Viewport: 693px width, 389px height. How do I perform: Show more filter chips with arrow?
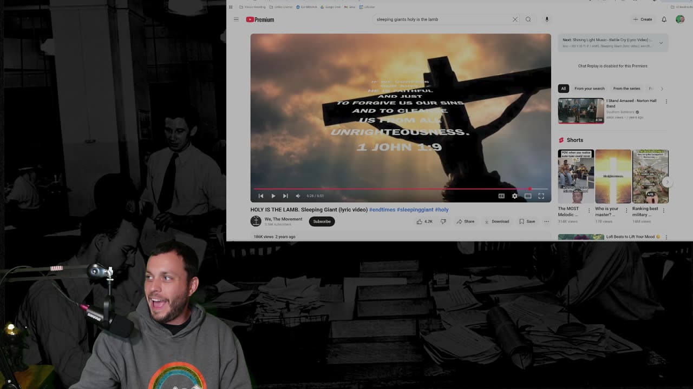tap(662, 89)
